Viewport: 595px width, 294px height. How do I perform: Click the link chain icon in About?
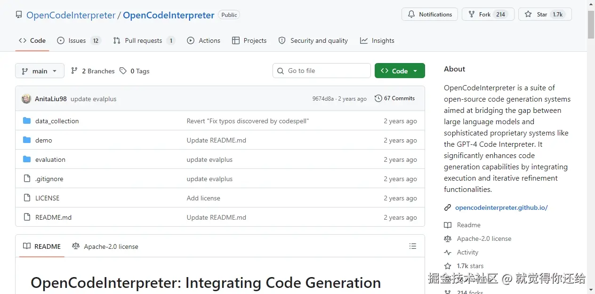(x=448, y=207)
